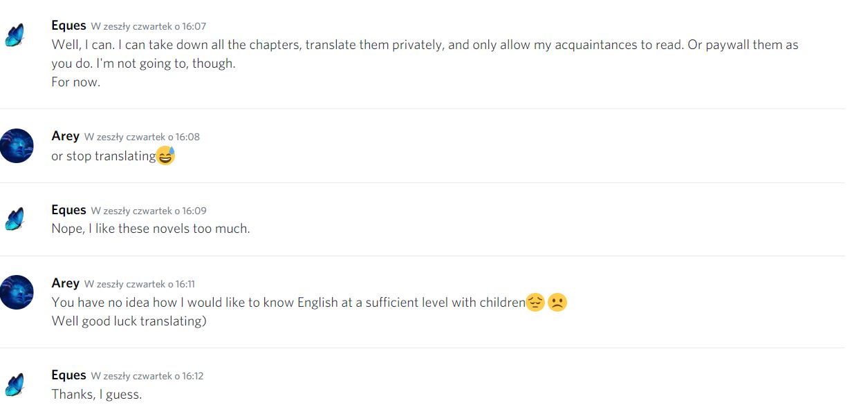
Task: Open Arey's avatar next to the 16:08 message
Action: click(17, 146)
